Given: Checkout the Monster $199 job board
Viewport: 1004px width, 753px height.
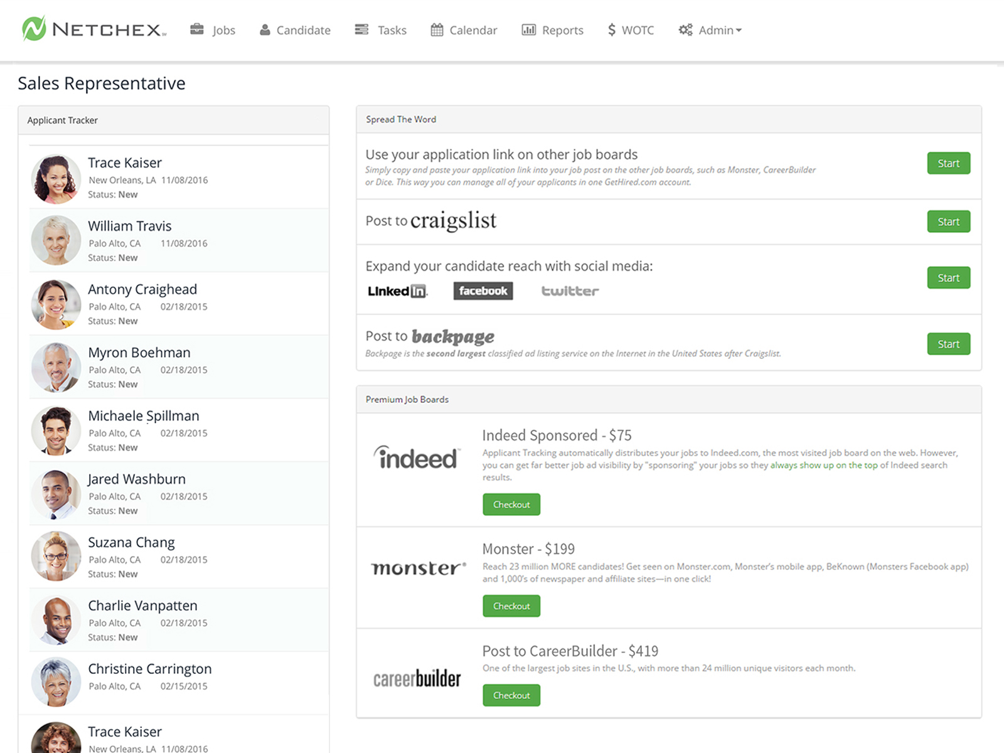Looking at the screenshot, I should click(511, 606).
